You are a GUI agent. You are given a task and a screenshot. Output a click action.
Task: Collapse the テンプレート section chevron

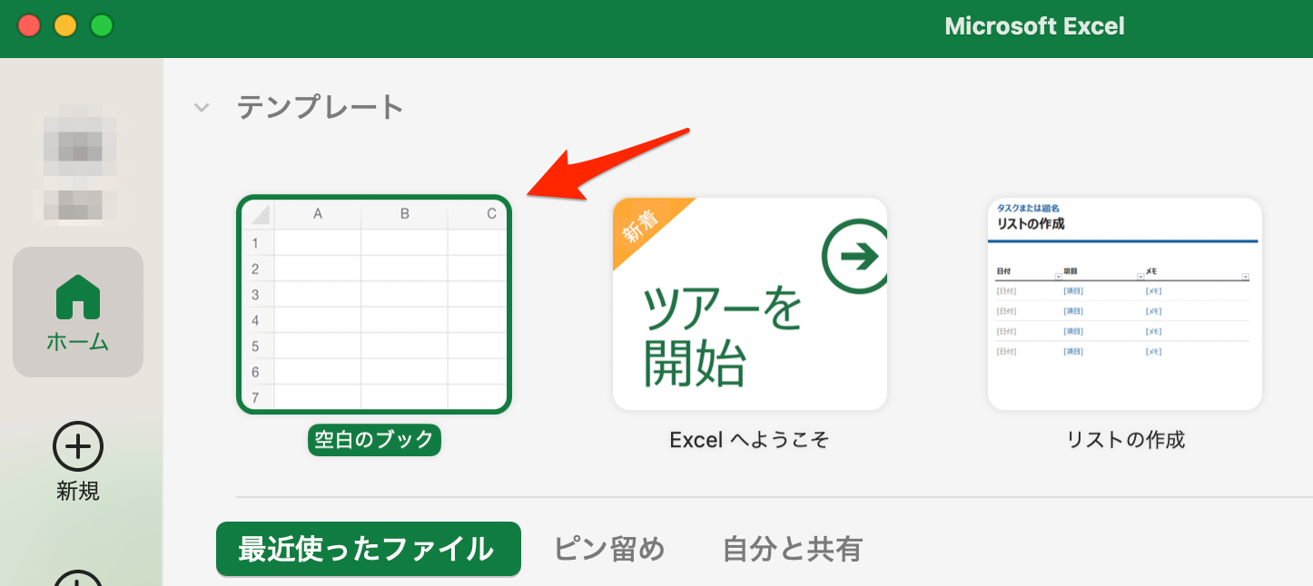[x=202, y=108]
